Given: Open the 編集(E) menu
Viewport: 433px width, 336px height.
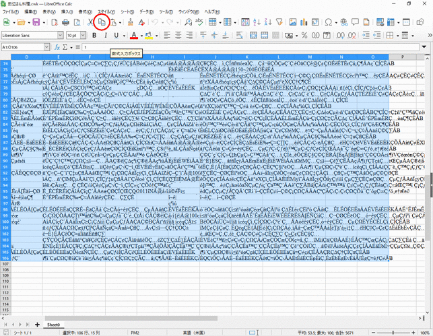Looking at the screenshot, I should [30, 12].
